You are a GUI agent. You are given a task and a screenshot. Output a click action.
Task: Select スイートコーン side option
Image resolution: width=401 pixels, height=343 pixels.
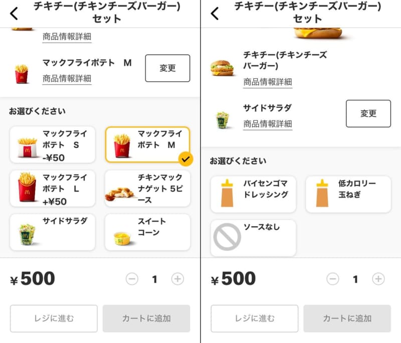click(147, 232)
